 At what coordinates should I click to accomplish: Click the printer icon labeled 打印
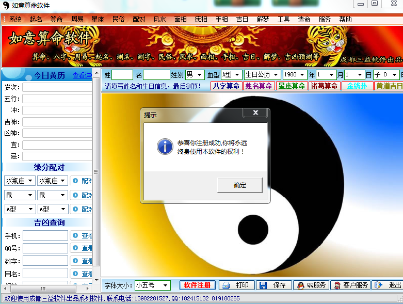pyautogui.click(x=225, y=285)
